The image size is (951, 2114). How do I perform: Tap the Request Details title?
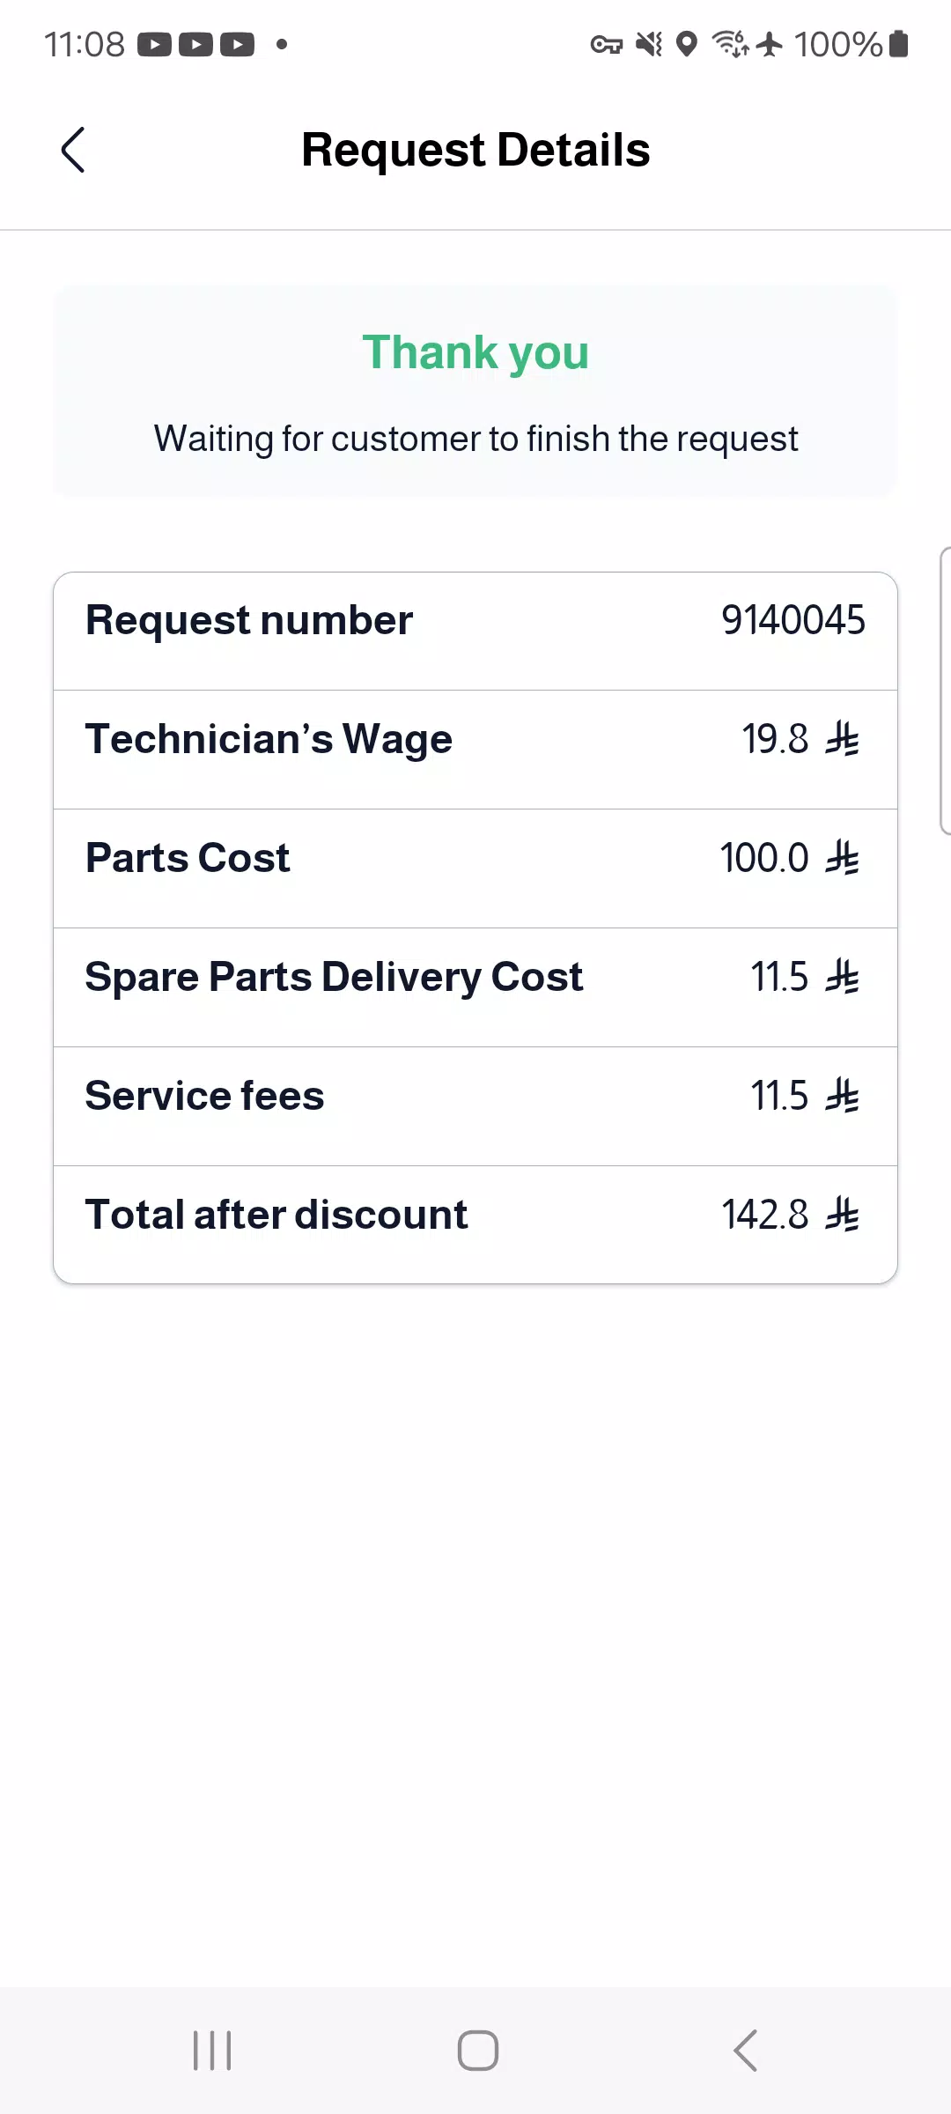tap(475, 150)
